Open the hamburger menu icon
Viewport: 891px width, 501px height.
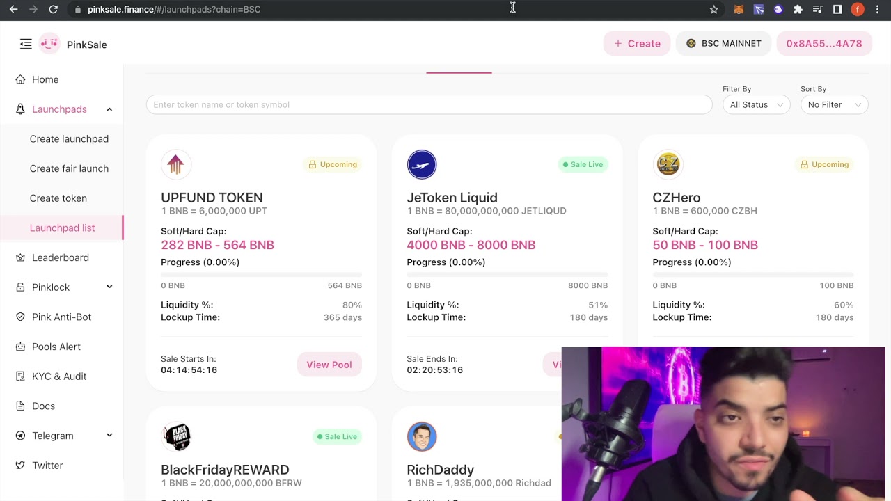26,44
